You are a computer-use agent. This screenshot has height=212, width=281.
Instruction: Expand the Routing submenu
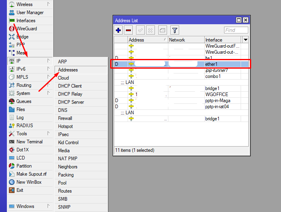coord(24,85)
